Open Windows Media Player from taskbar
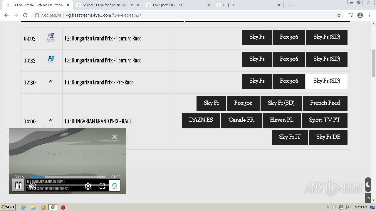 coord(43,207)
